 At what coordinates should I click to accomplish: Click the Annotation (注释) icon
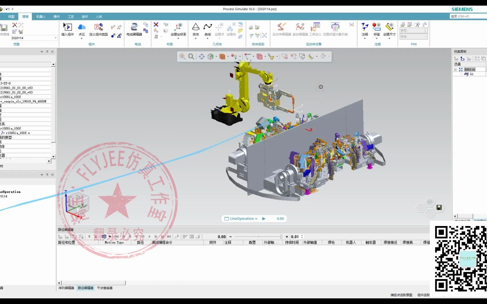(365, 27)
